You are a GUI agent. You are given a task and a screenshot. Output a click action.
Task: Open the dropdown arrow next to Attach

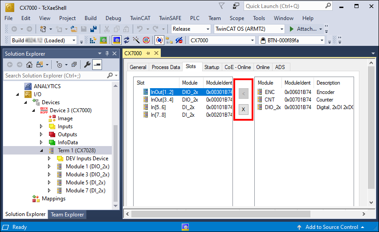pyautogui.click(x=321, y=29)
